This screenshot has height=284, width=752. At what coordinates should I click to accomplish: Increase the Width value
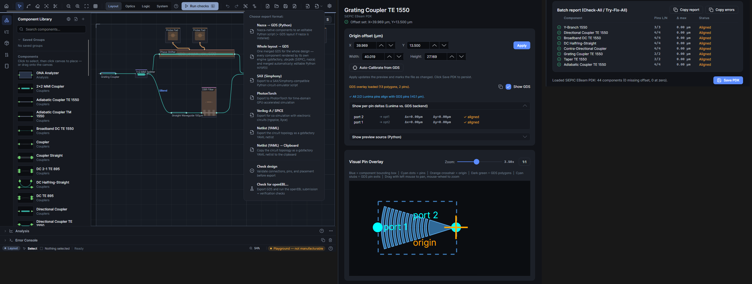(x=389, y=57)
